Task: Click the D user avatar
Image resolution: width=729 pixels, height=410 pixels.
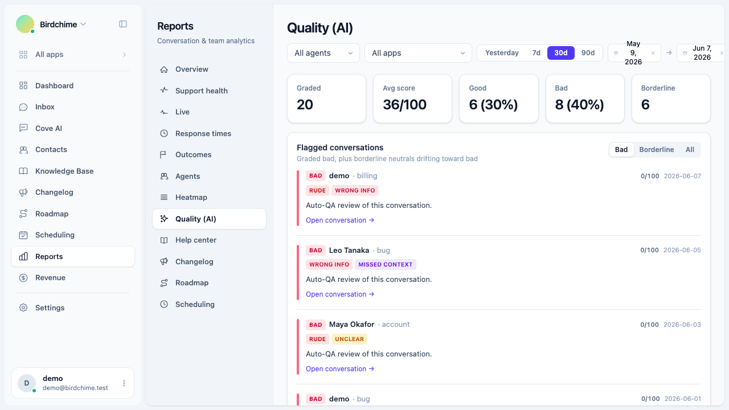Action: pyautogui.click(x=27, y=383)
